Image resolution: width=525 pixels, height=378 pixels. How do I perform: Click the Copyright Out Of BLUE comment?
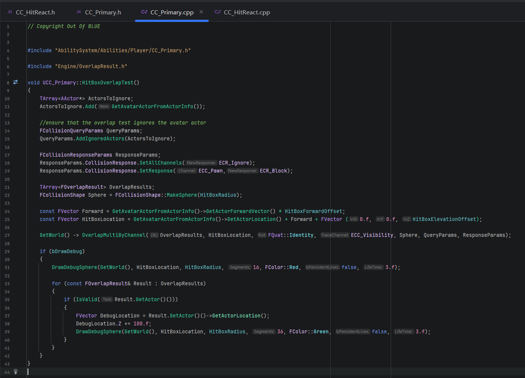(64, 26)
